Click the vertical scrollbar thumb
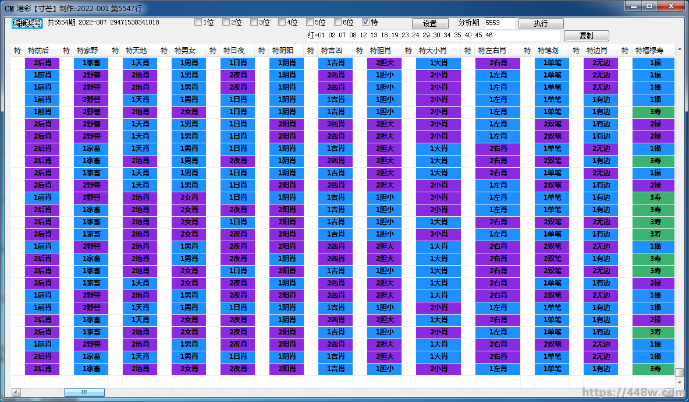689x402 pixels. click(679, 372)
